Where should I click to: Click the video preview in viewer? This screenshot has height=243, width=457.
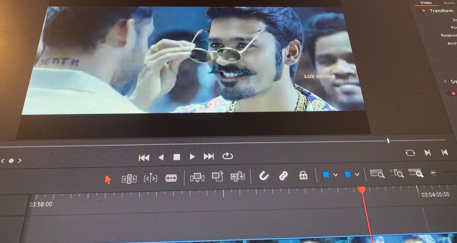coord(192,61)
